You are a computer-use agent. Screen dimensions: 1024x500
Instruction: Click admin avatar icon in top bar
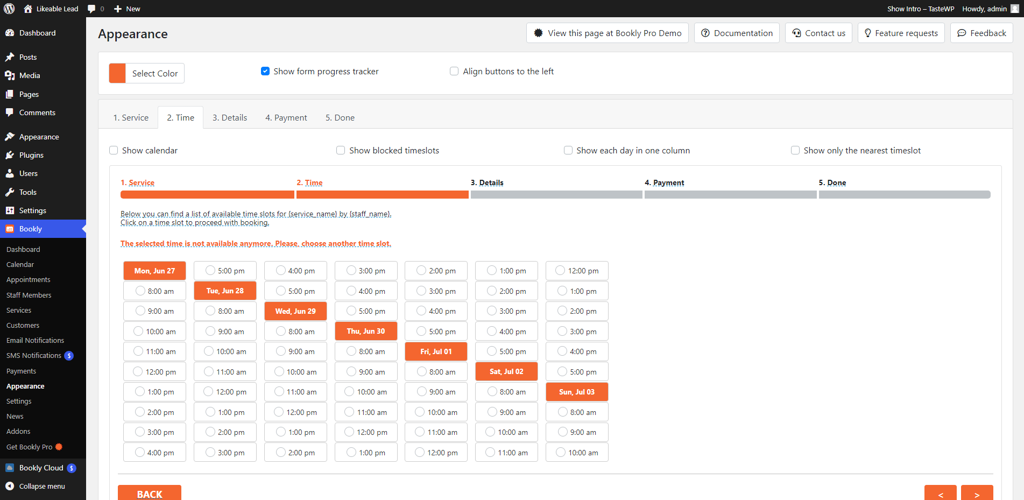[1015, 9]
